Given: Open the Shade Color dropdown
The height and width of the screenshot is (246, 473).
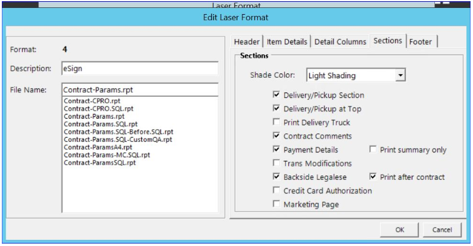Looking at the screenshot, I should pos(401,75).
